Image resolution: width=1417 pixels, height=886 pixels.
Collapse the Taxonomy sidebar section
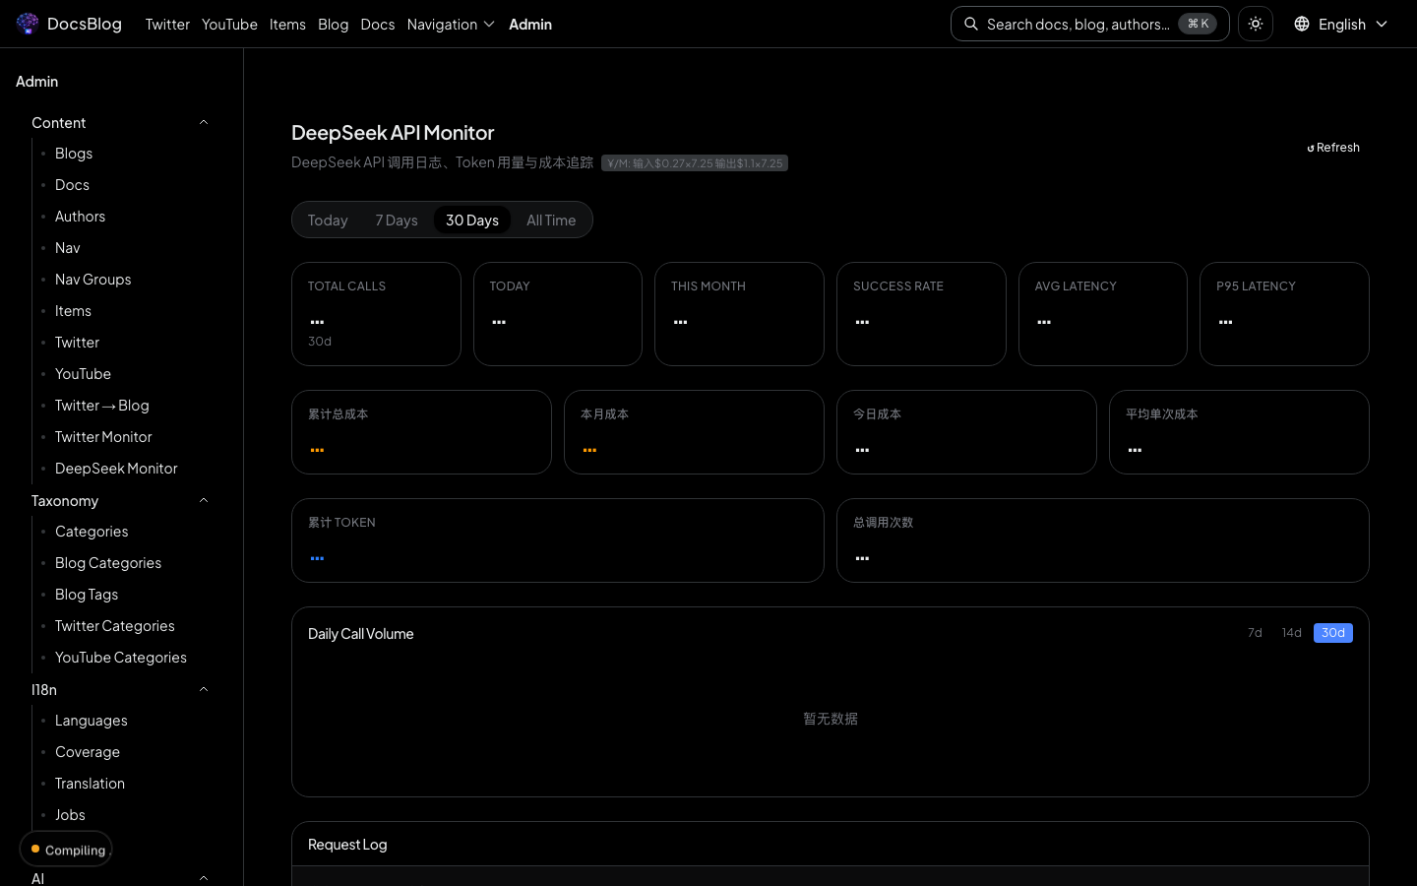pyautogui.click(x=204, y=501)
